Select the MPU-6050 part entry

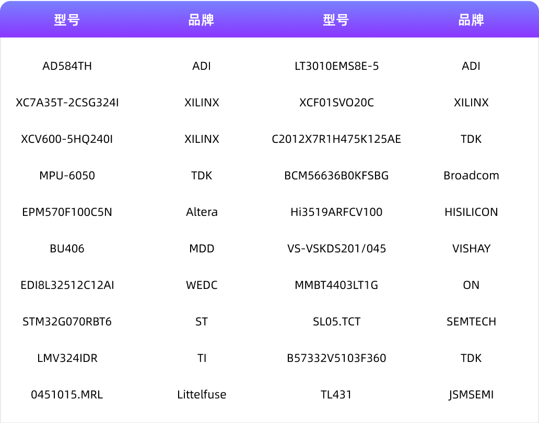tap(66, 175)
